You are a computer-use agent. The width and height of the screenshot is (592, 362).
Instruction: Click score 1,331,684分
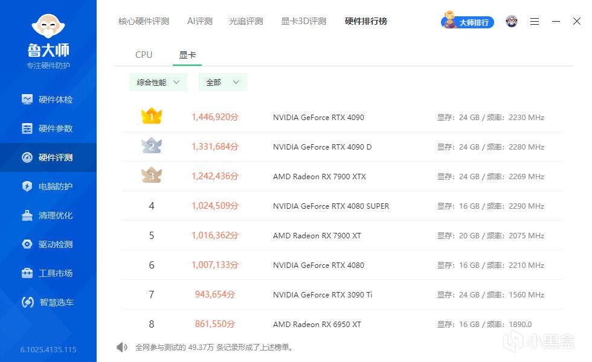215,146
